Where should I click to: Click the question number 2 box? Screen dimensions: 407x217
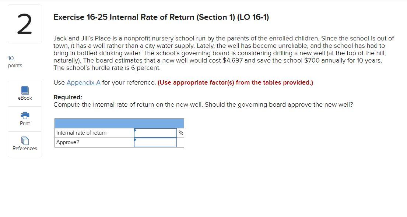point(25,23)
